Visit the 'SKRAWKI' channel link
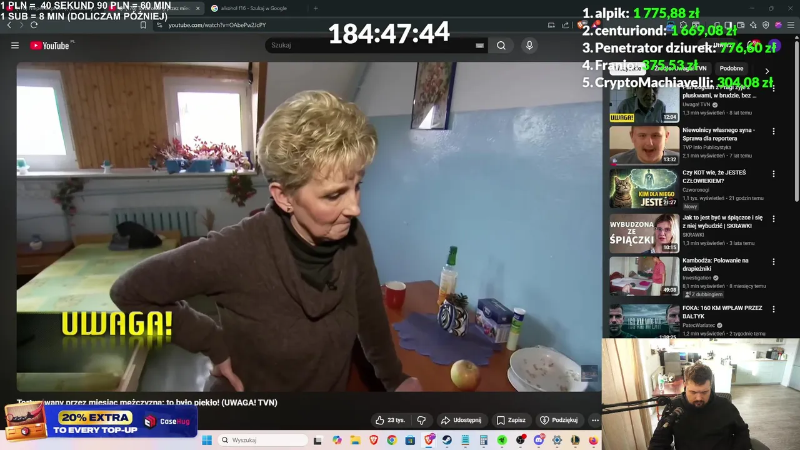Screen dimensions: 800x450 click(x=694, y=235)
